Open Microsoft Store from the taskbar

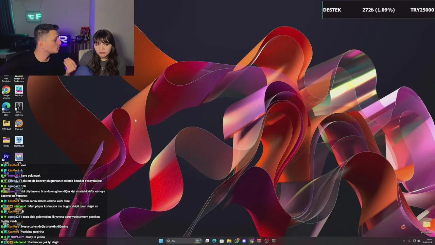(222, 241)
